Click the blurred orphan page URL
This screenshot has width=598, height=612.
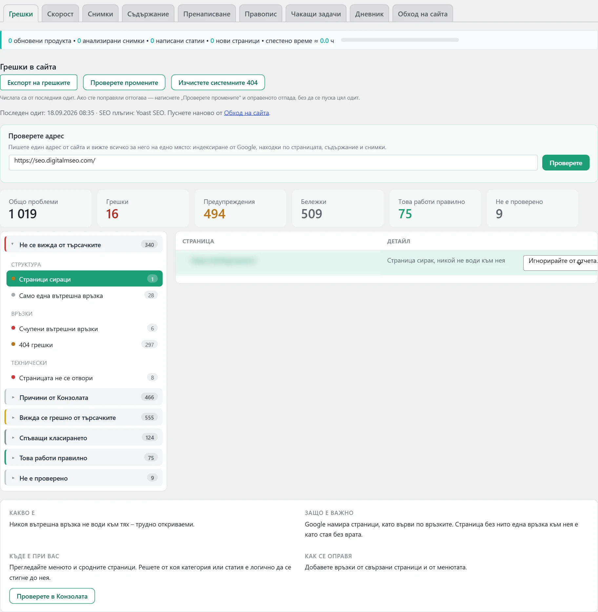pyautogui.click(x=223, y=261)
